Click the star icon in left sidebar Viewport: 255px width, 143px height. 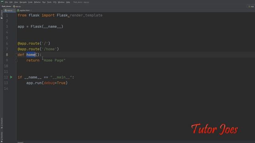click(2, 141)
